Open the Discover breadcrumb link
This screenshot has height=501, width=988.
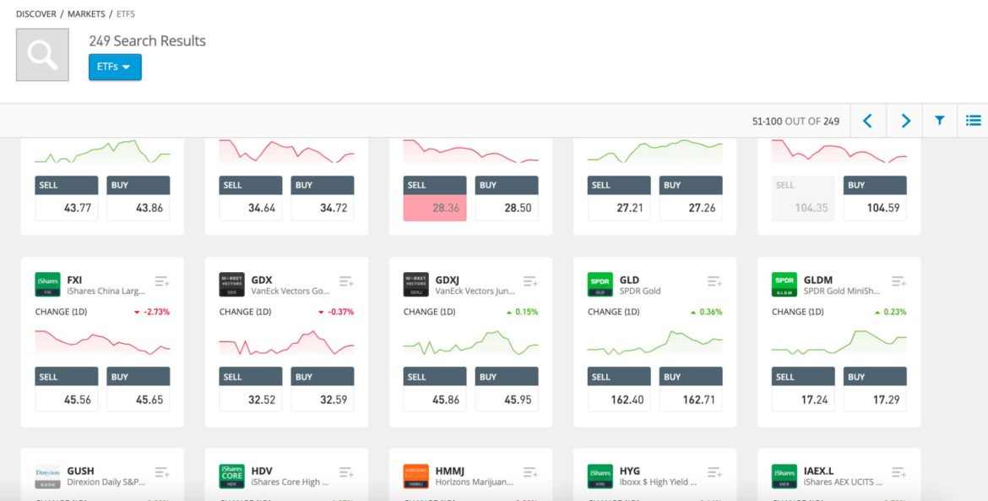(36, 14)
